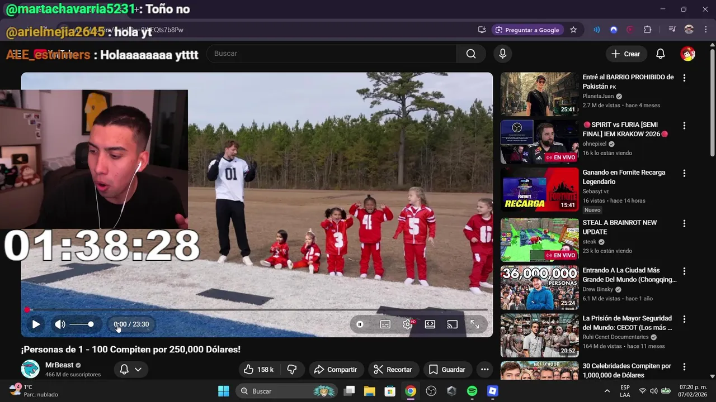Toggle the autoplay switch in player controls
Viewport: 716px width, 402px height.
pyautogui.click(x=360, y=324)
